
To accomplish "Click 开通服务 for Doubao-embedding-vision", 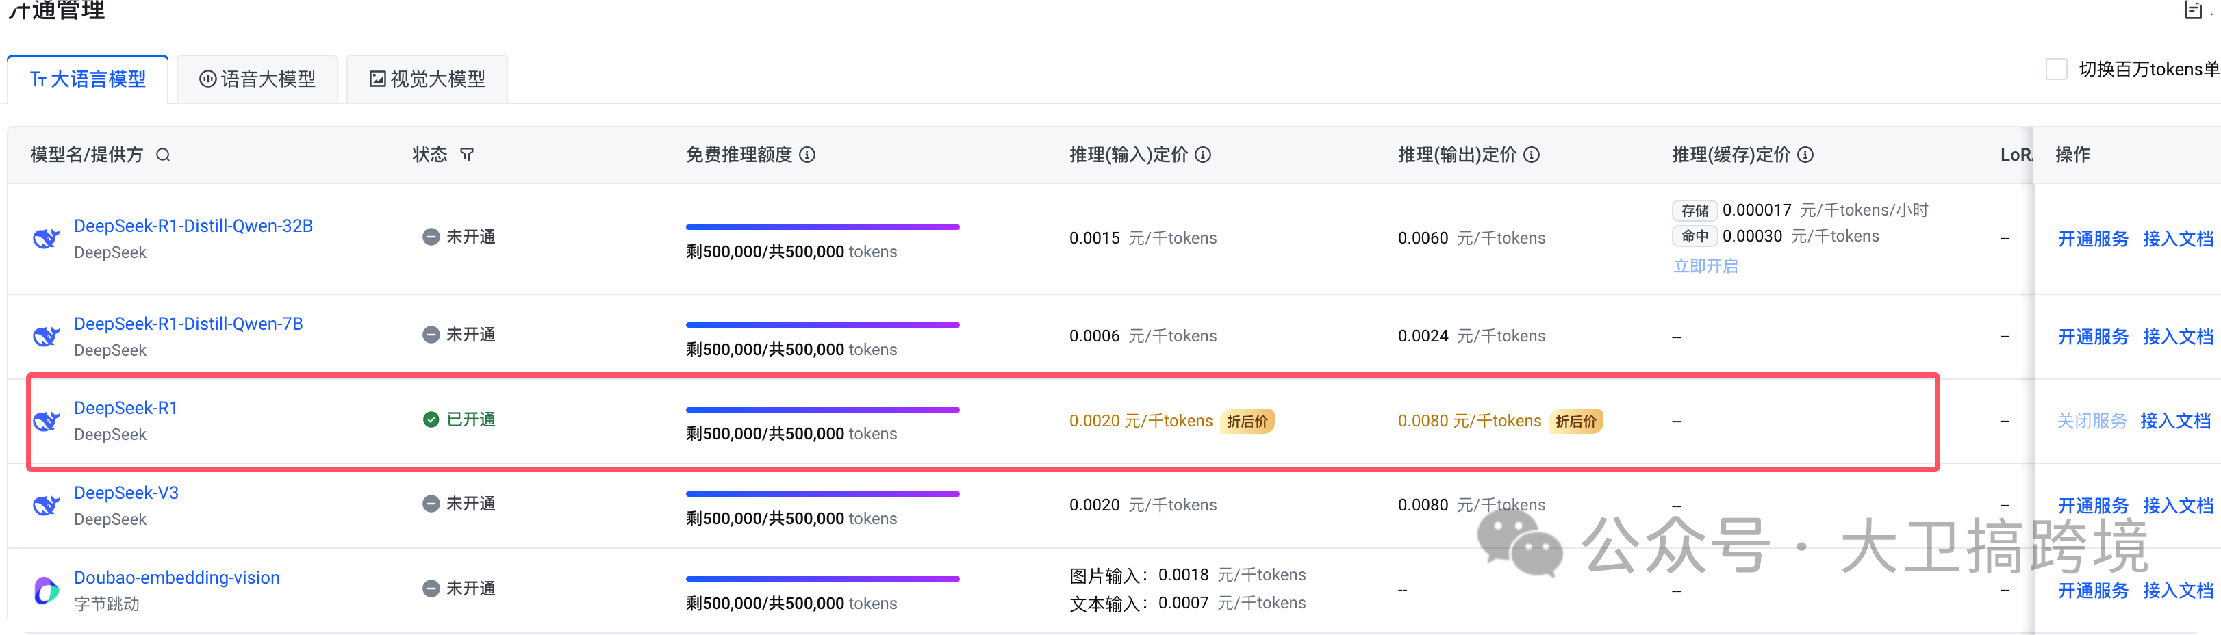I will (2092, 591).
